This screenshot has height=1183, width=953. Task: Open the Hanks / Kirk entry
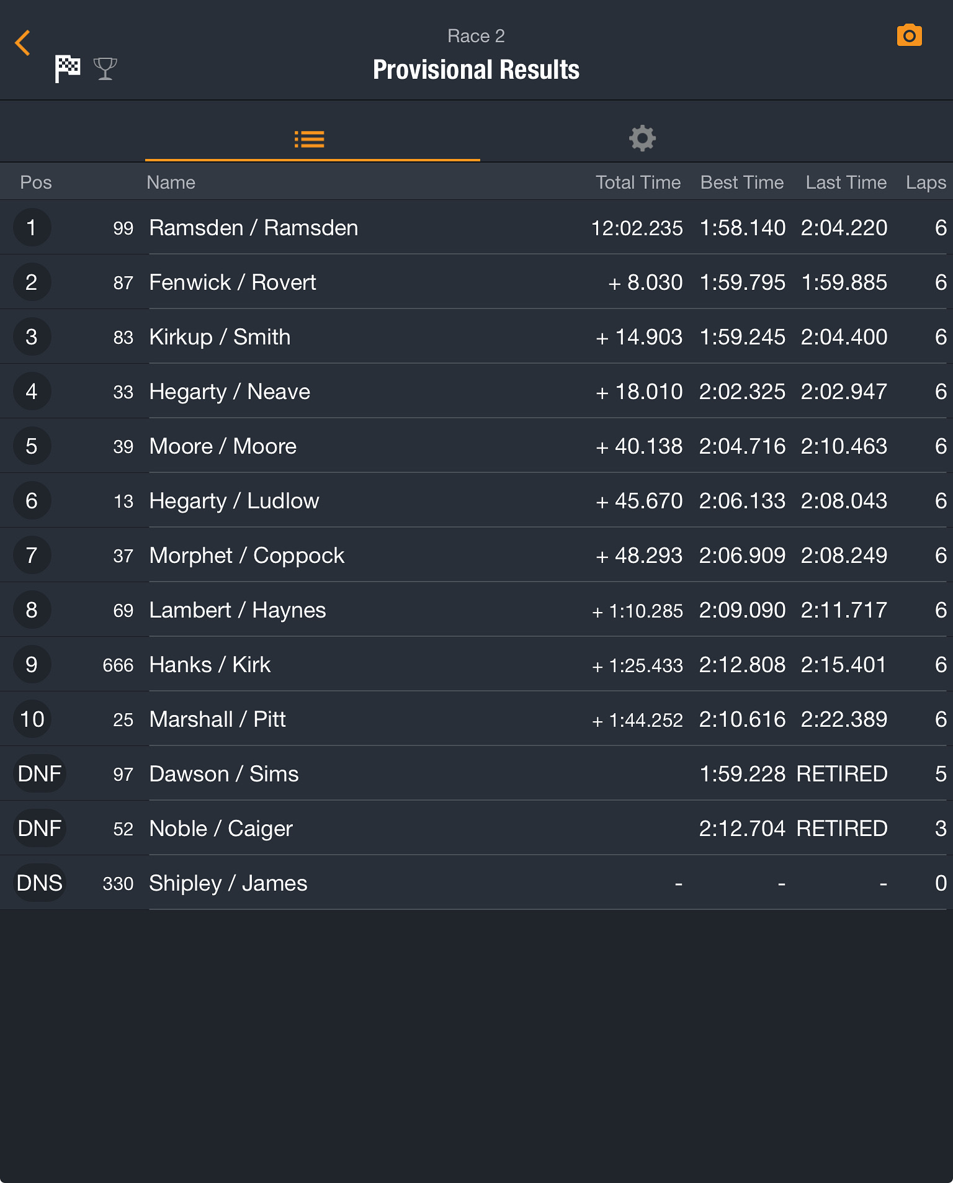(210, 665)
